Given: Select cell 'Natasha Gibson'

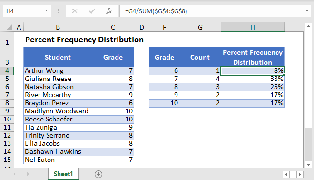Looking at the screenshot, I should (58, 87).
